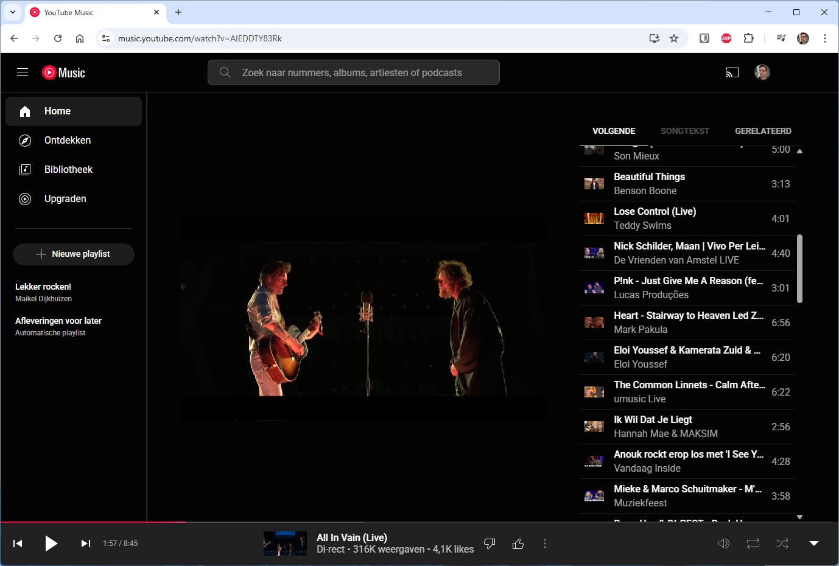The height and width of the screenshot is (566, 839).
Task: Go back to the previous track
Action: [x=17, y=543]
